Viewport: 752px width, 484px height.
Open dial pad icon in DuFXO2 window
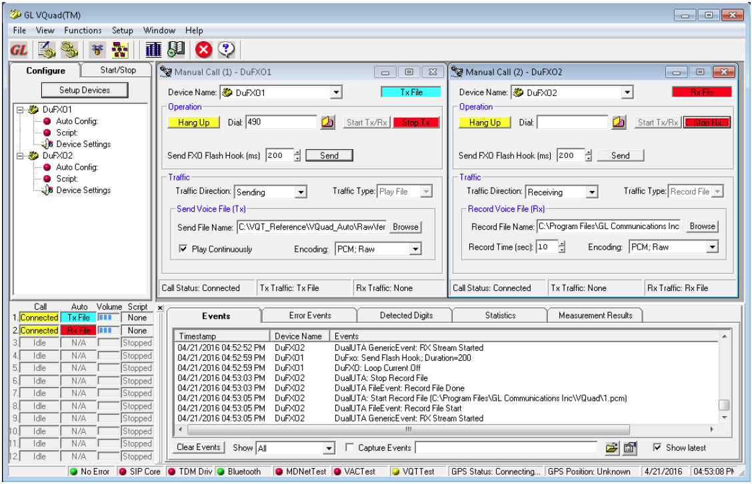coord(619,122)
